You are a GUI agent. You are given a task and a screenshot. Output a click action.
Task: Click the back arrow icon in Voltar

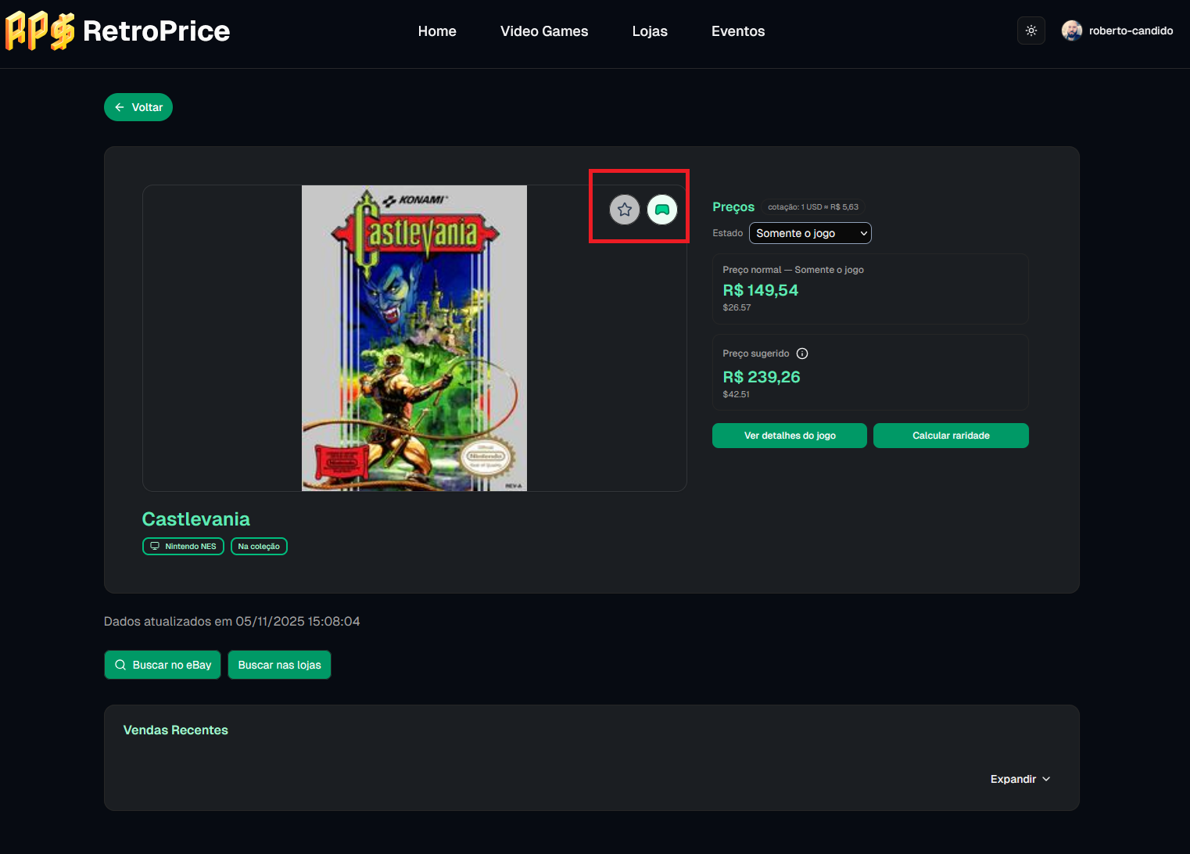tap(120, 107)
